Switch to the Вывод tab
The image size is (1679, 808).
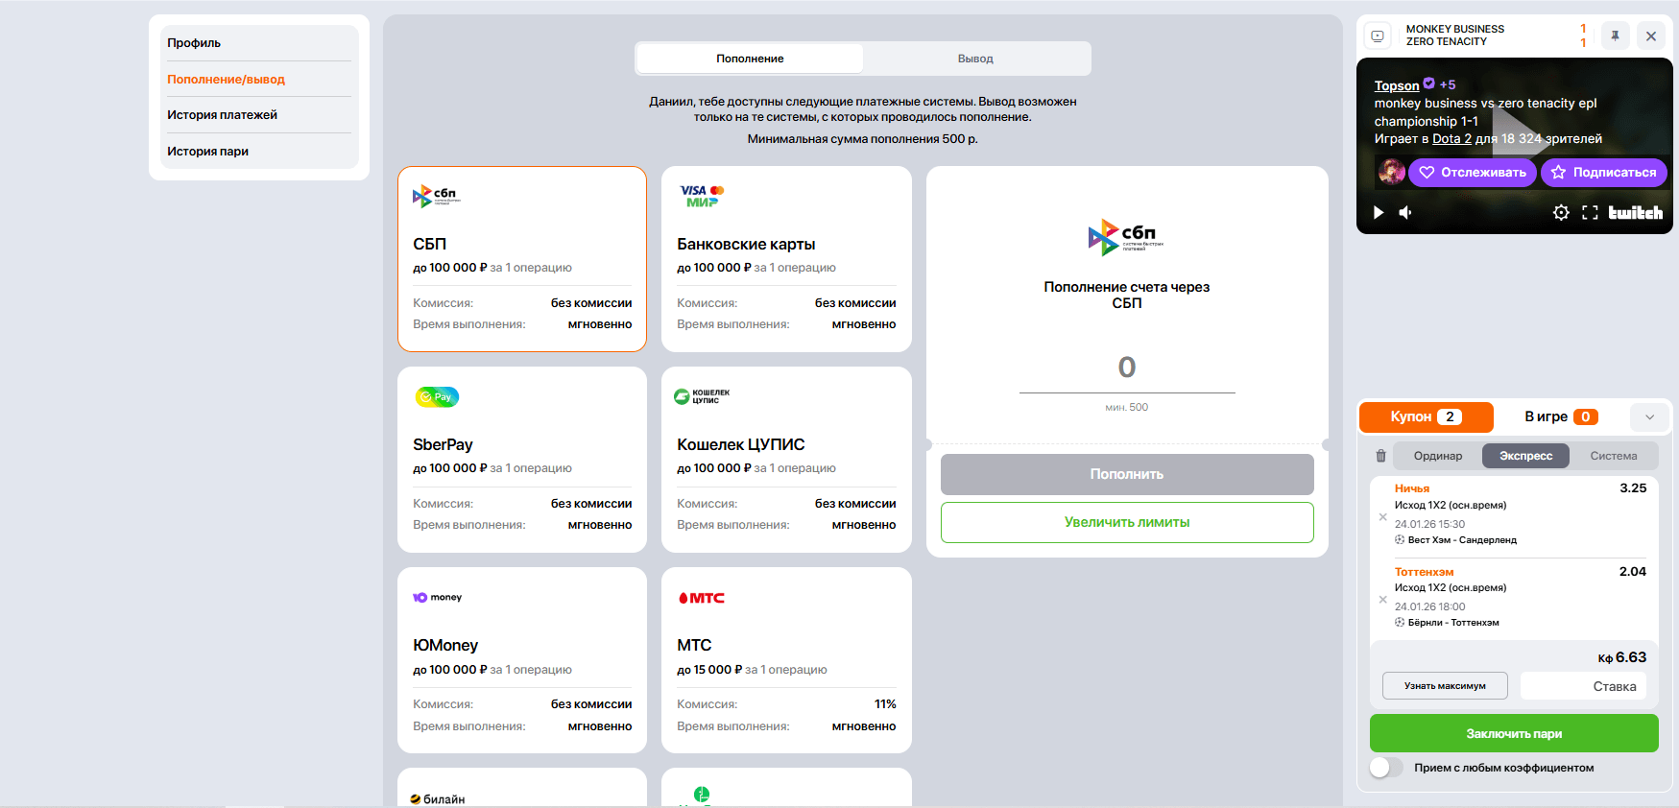(x=975, y=59)
